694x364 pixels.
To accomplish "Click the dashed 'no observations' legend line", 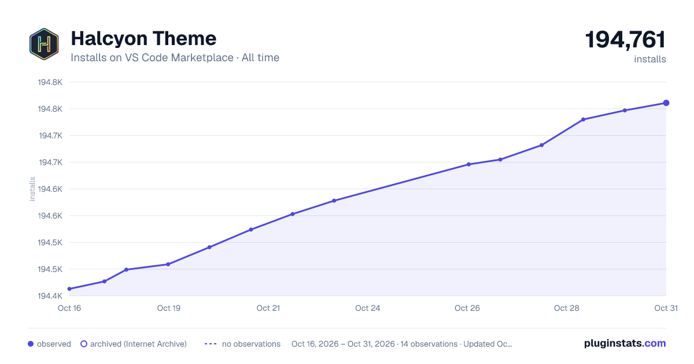I will pyautogui.click(x=211, y=344).
